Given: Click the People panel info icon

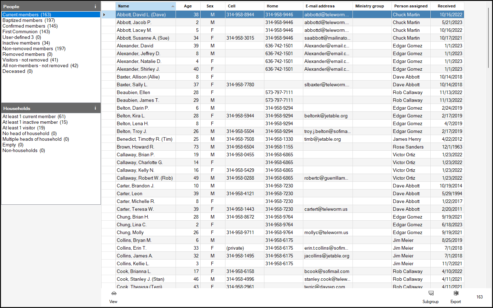Looking at the screenshot, I should pos(95,6).
